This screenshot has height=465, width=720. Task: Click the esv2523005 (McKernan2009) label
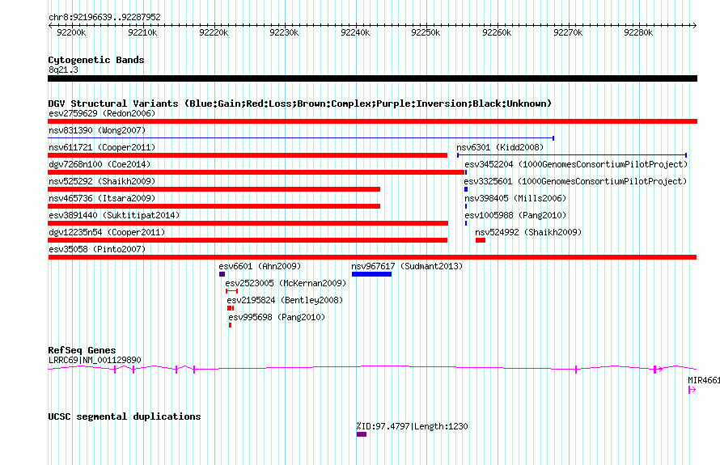click(x=286, y=283)
